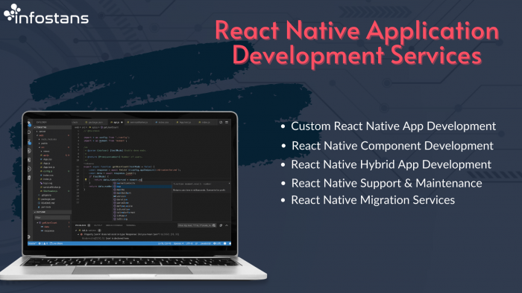Click the notification bell in the status bar

click(230, 243)
